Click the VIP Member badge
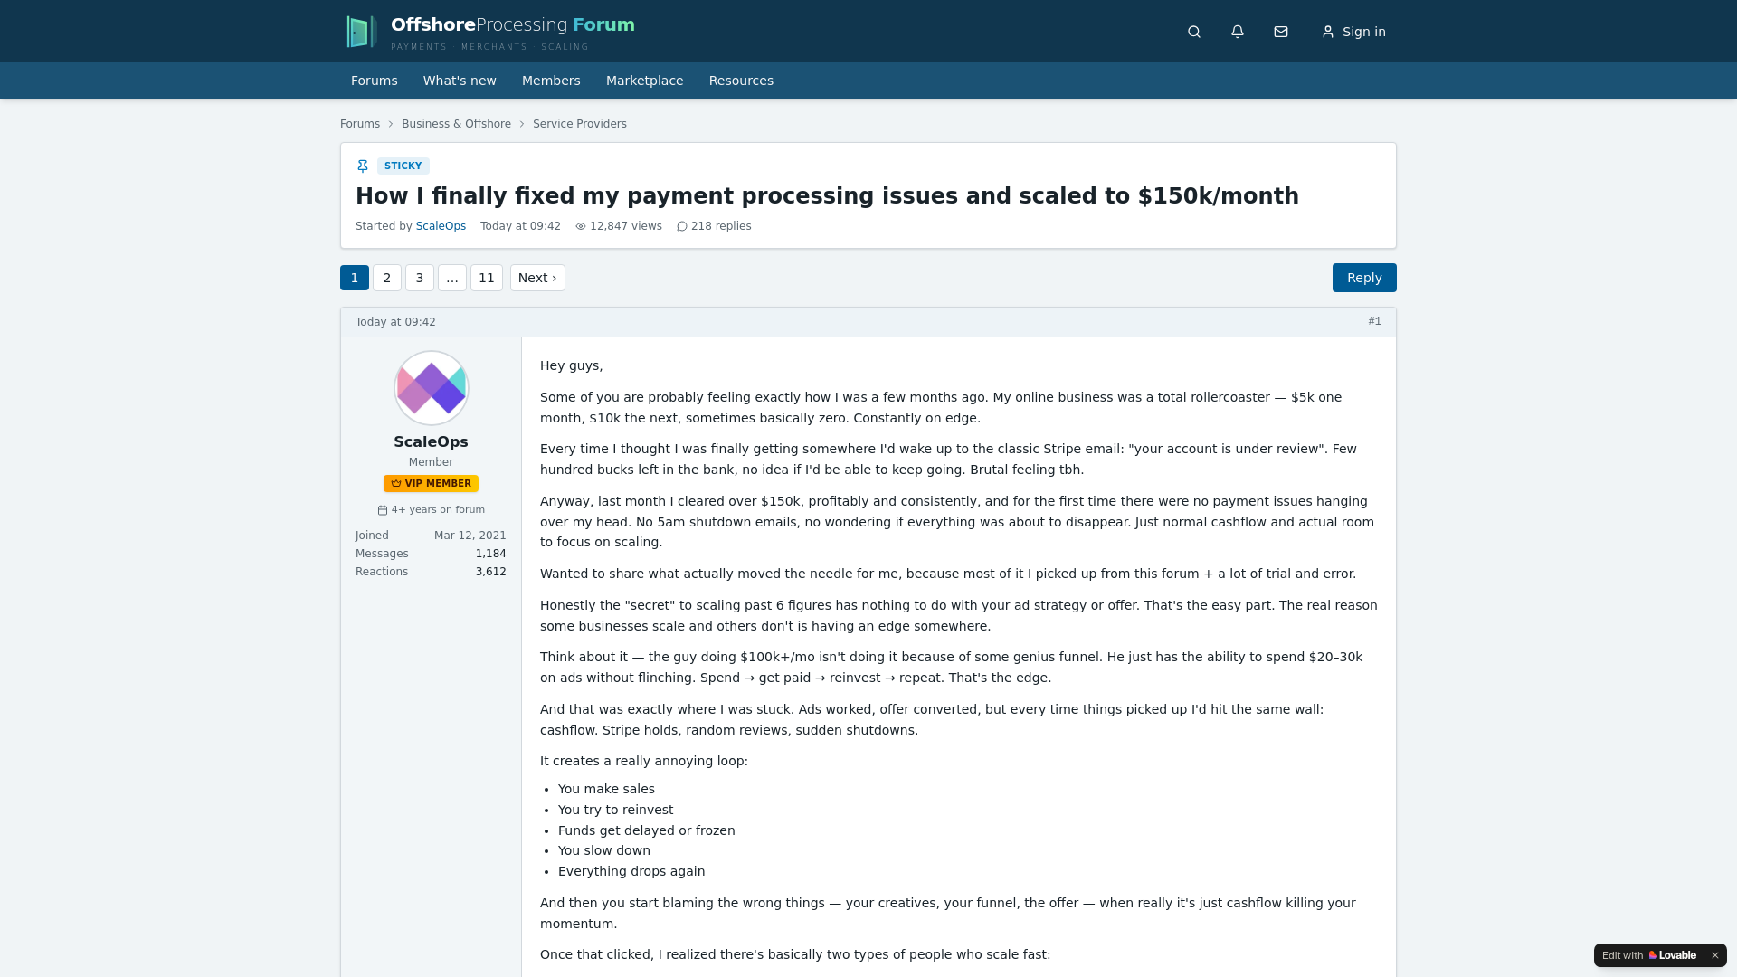 [432, 484]
